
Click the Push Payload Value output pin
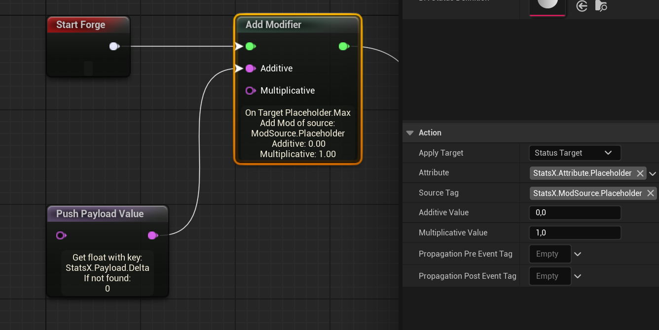coord(153,235)
